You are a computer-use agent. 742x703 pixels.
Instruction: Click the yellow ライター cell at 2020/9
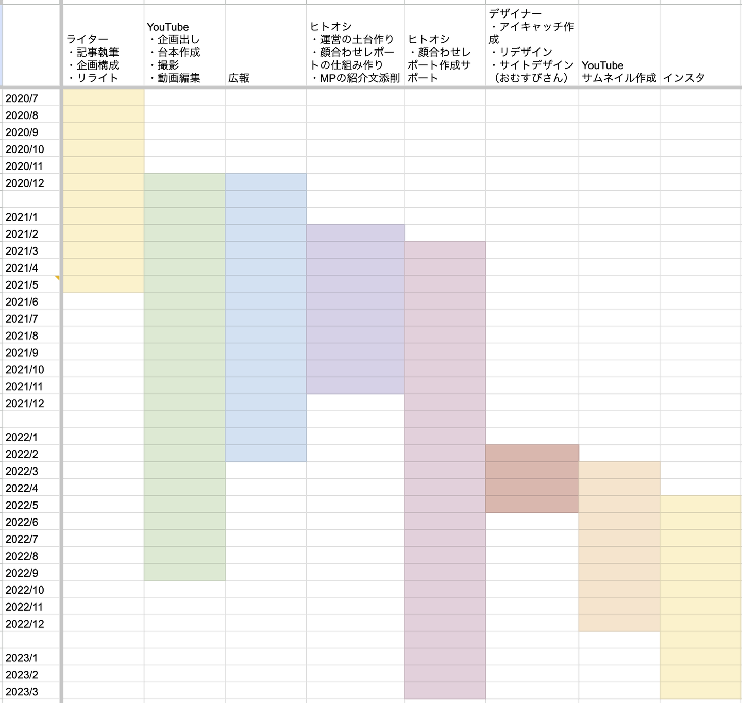[x=103, y=131]
